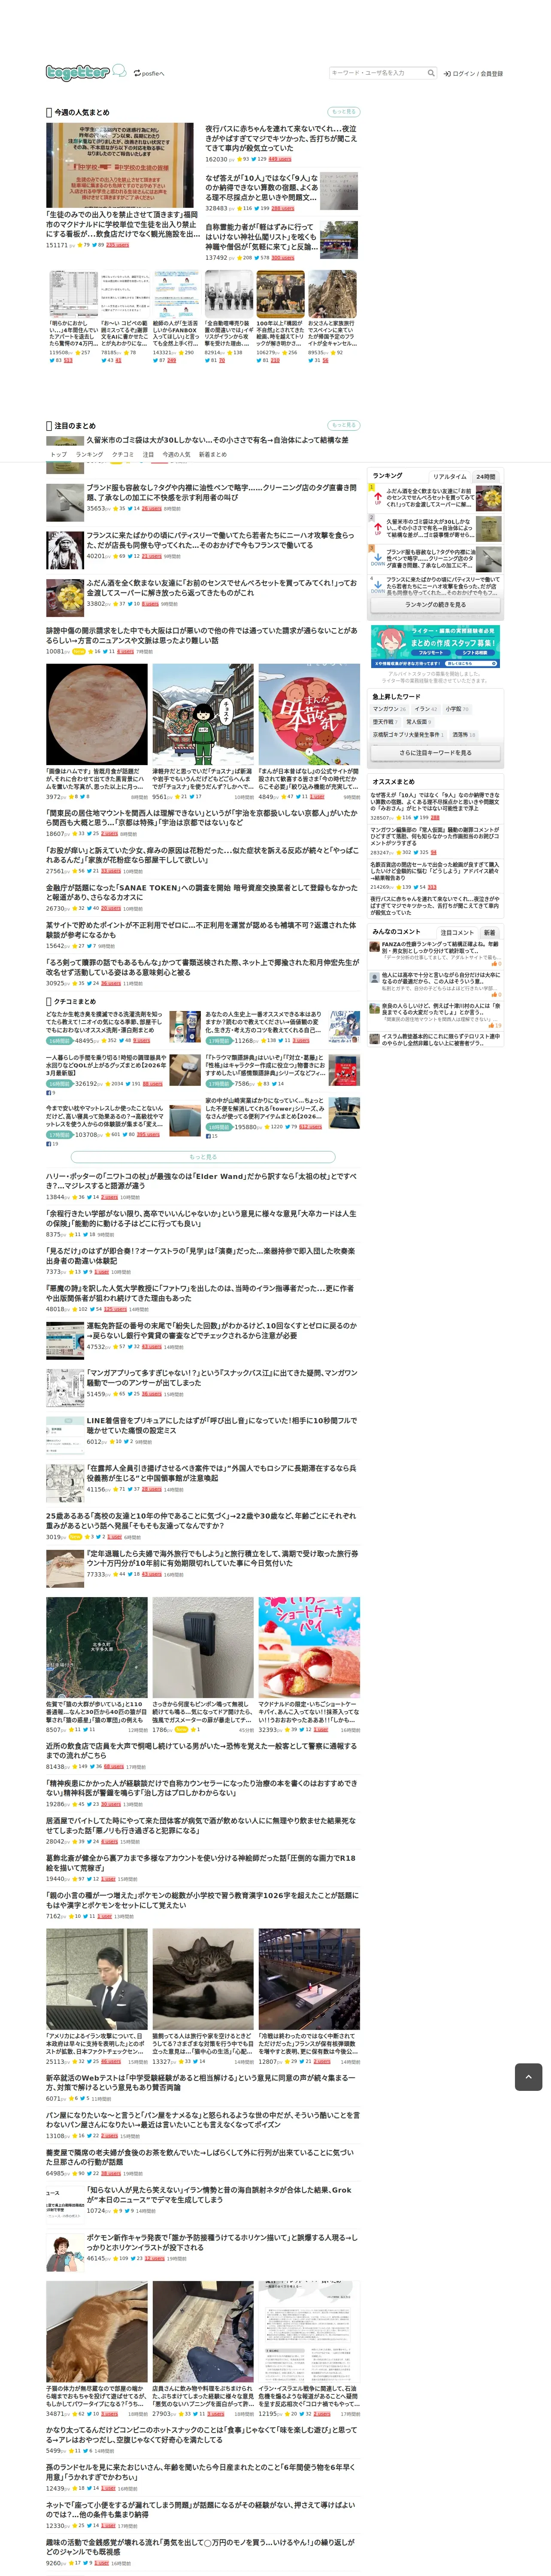Open the マンガアプリって多すぎじゃない article thumbnail
Screen dimensions: 551x2576
(64, 1387)
